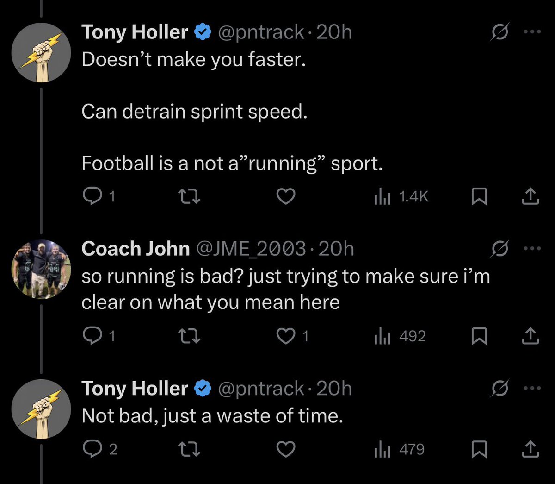Open the @JME_2003 profile handle

point(252,249)
